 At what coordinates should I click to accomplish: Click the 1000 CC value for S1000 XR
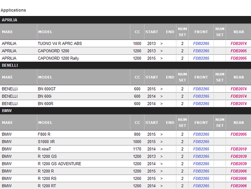click(137, 142)
